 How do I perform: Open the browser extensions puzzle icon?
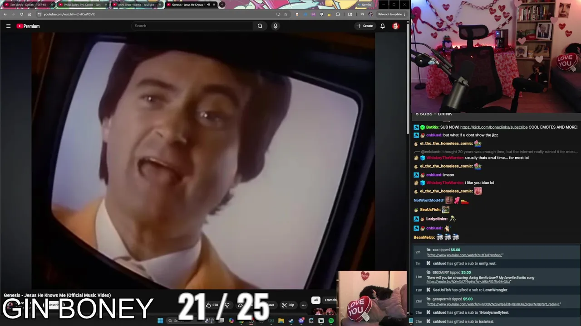(x=338, y=14)
